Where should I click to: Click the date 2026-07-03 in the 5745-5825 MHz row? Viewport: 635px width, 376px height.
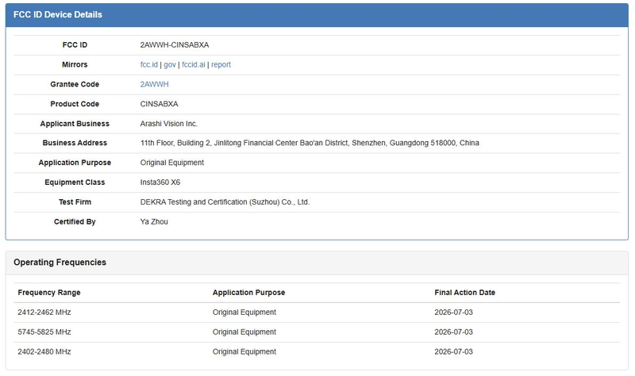coord(453,332)
